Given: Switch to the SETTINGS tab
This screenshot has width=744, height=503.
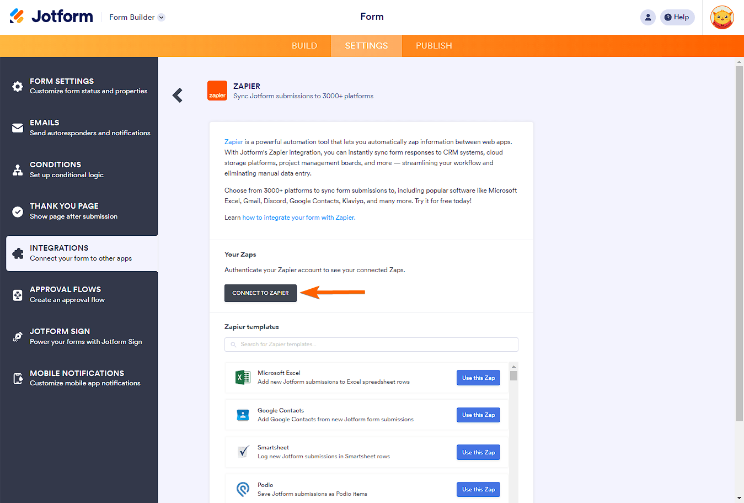Looking at the screenshot, I should coord(367,46).
